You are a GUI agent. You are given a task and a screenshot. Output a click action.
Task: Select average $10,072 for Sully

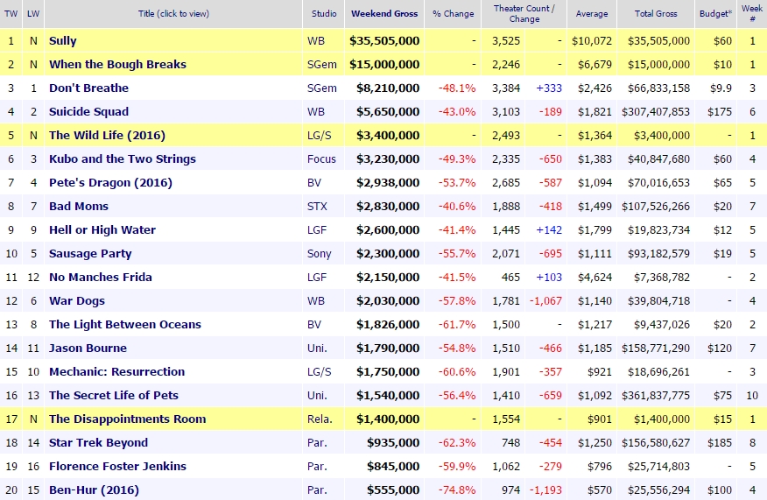[591, 40]
